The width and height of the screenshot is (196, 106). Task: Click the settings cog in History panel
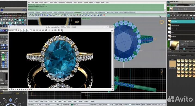[2, 10]
